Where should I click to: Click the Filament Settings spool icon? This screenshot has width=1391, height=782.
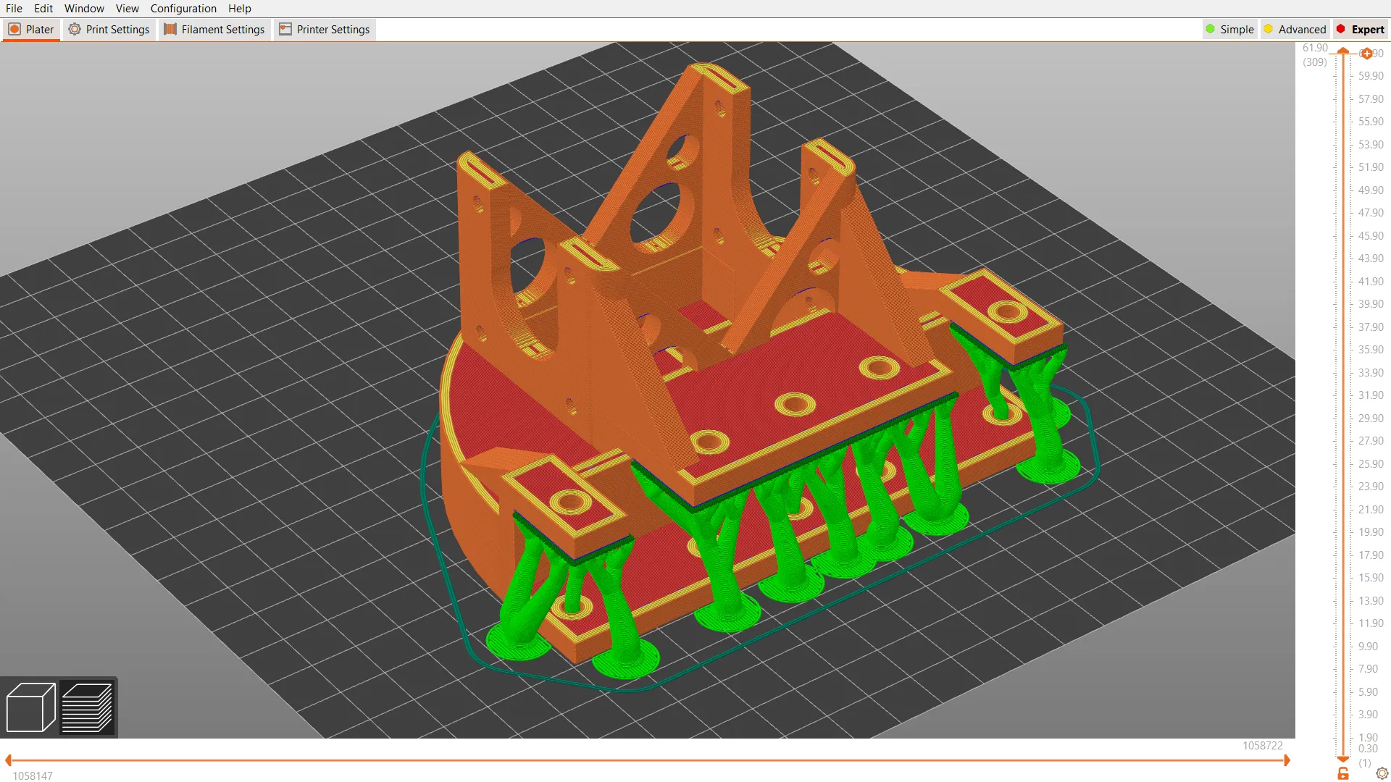170,29
